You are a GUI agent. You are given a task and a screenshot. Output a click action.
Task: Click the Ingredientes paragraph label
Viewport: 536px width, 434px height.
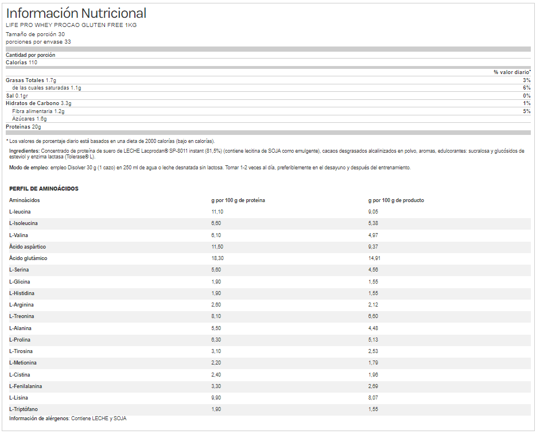(x=25, y=151)
